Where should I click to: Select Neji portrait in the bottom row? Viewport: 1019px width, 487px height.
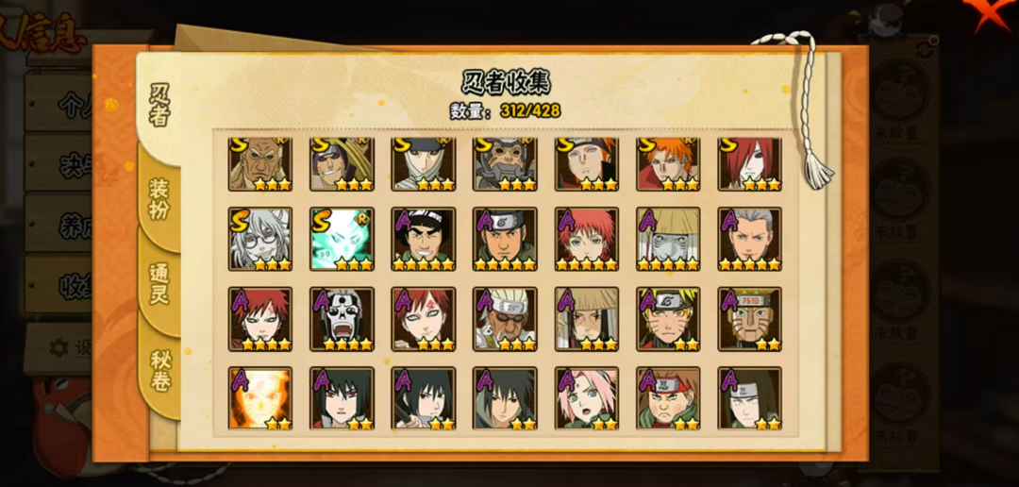(x=750, y=398)
